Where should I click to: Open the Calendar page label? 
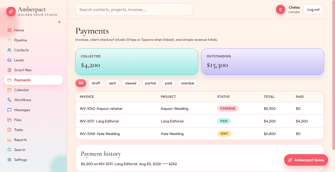click(22, 90)
